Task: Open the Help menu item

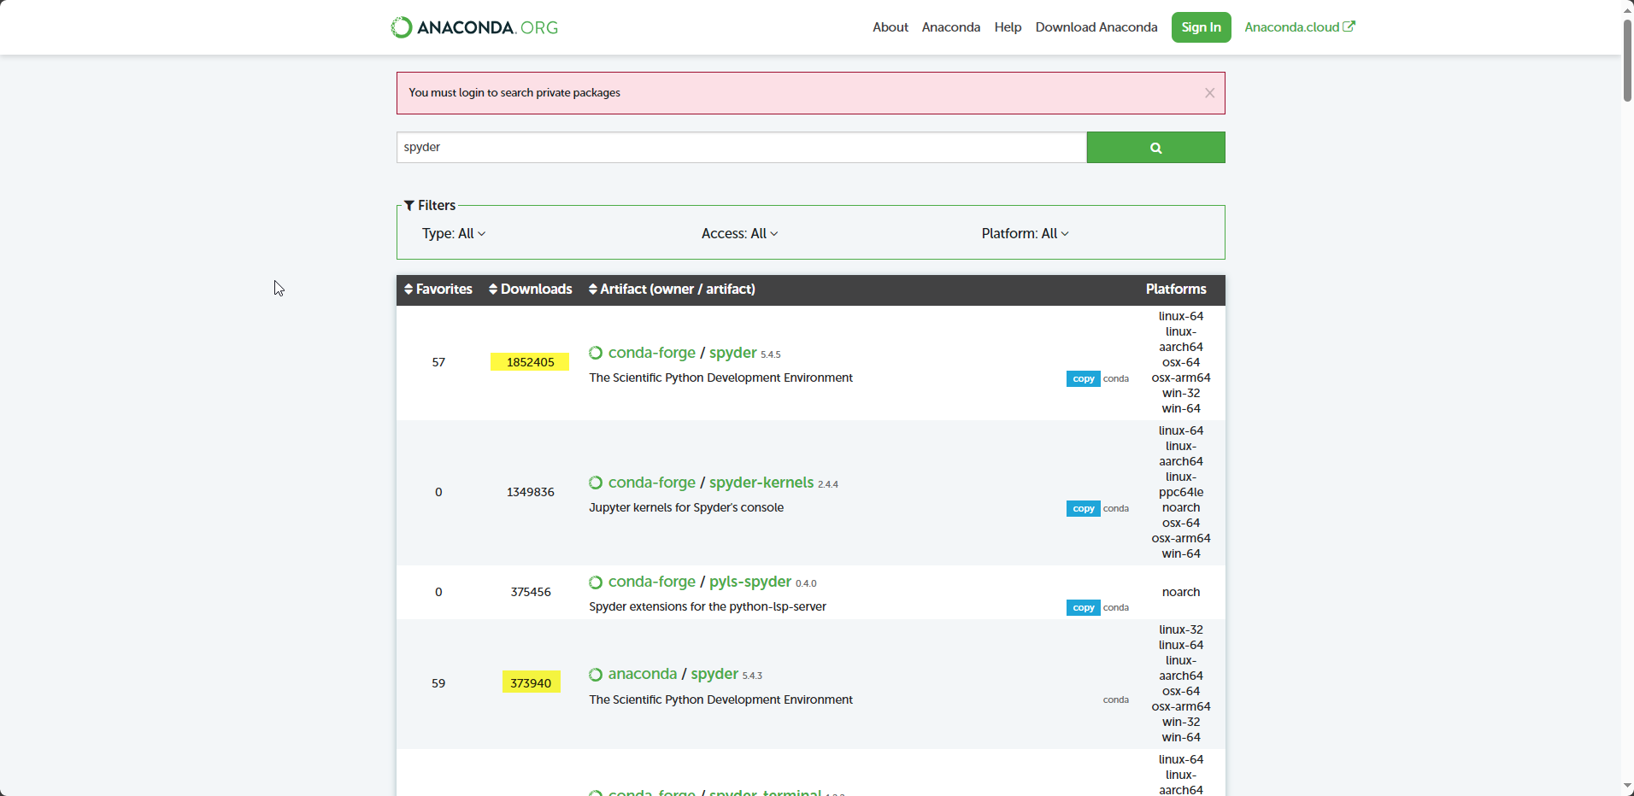Action: point(1007,26)
